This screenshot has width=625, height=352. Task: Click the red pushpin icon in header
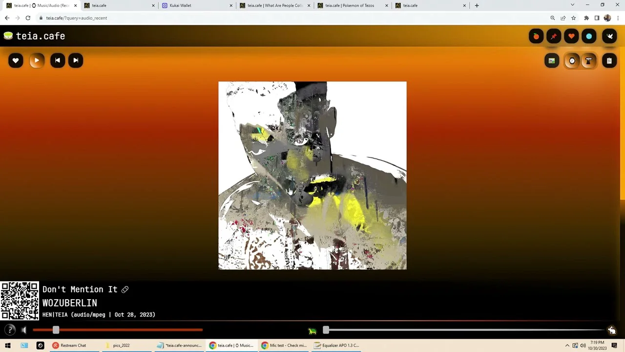coord(554,36)
